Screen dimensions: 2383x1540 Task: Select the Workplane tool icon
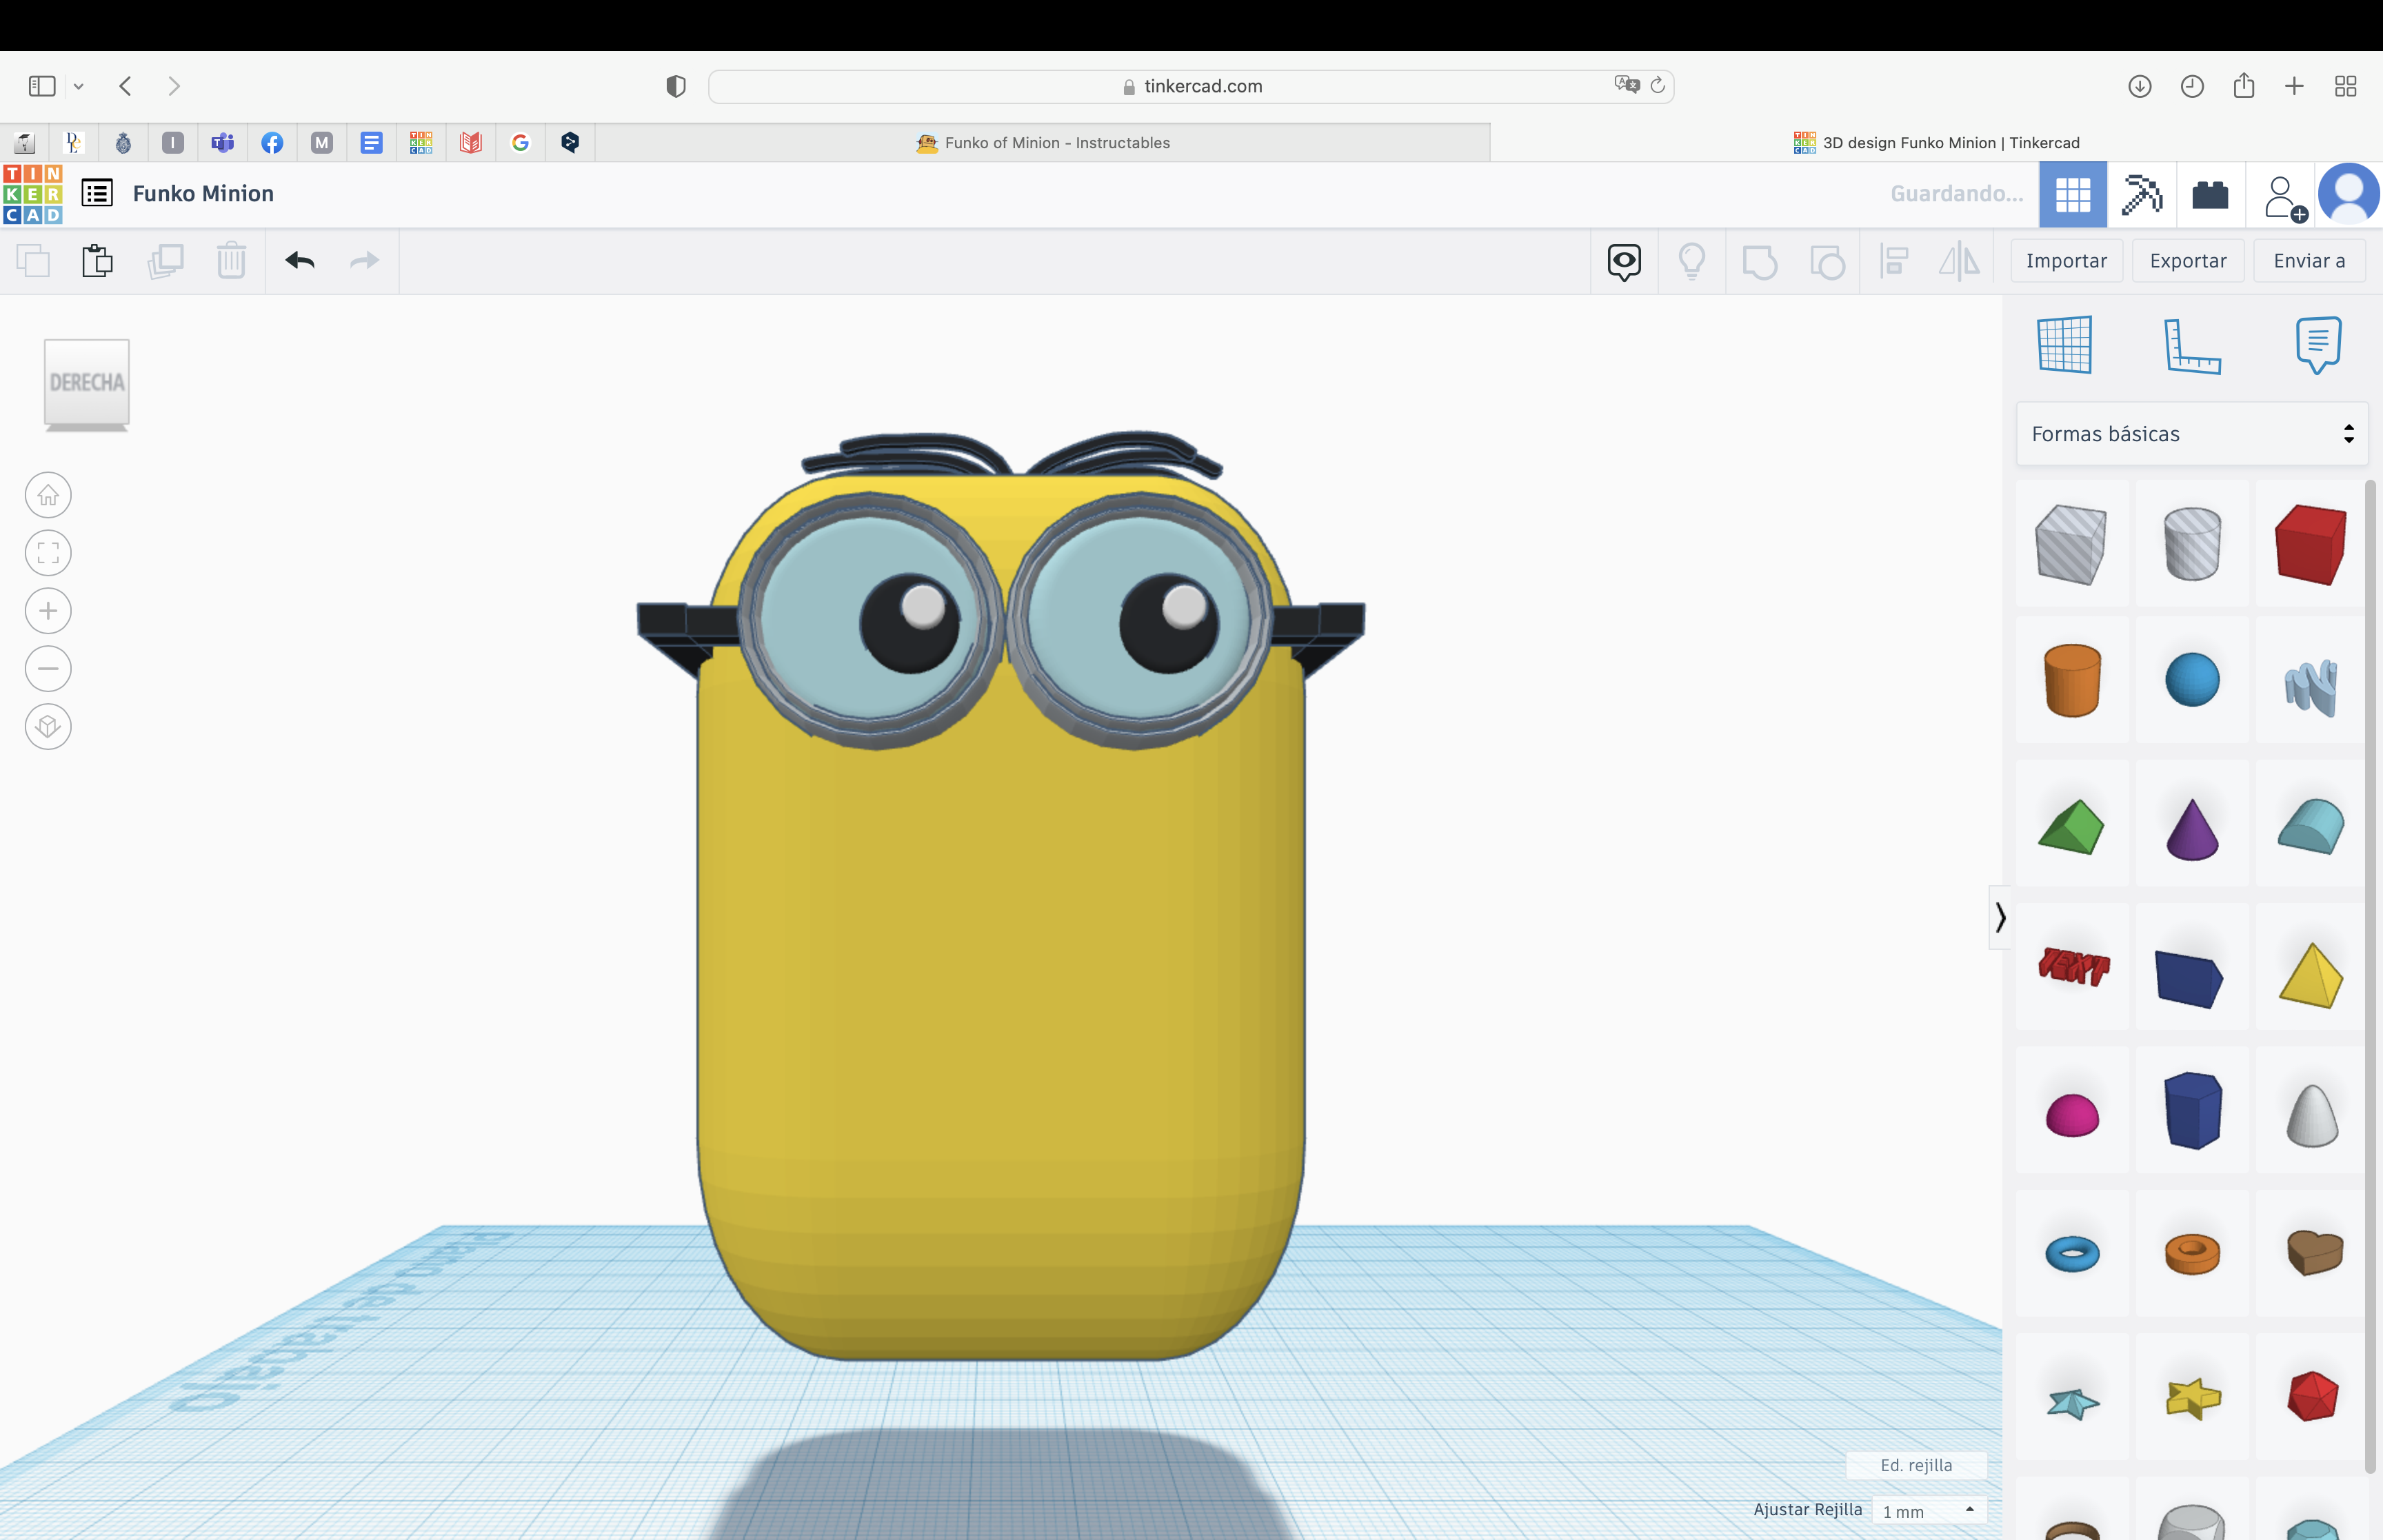tap(2064, 345)
